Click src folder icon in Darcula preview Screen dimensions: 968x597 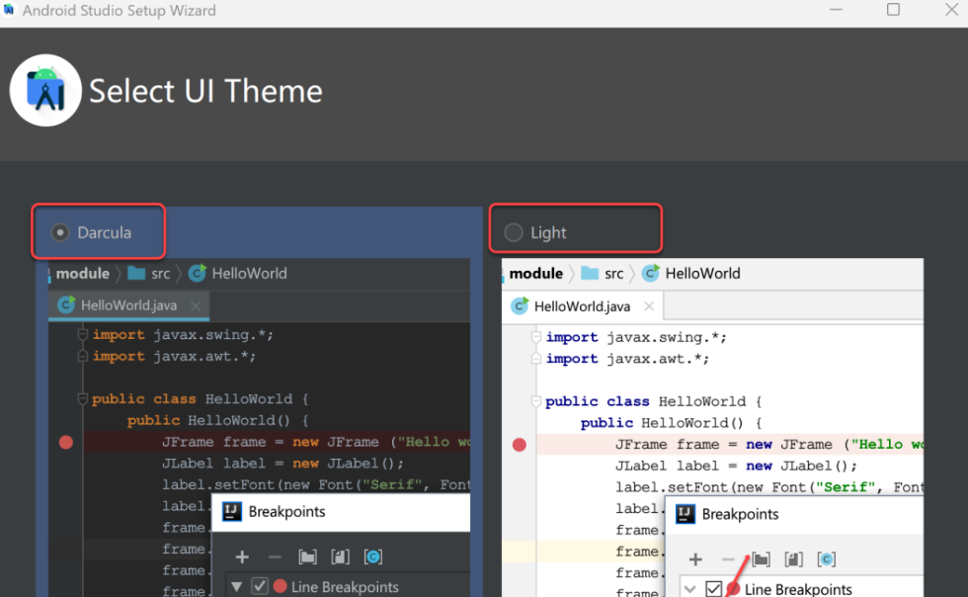tap(136, 273)
